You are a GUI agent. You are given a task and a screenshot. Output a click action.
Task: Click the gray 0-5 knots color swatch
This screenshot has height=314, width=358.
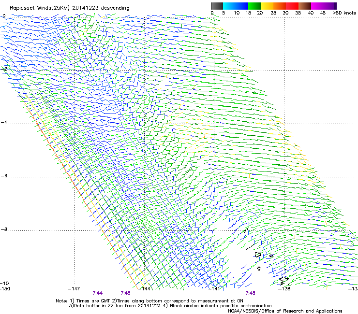click(x=217, y=6)
